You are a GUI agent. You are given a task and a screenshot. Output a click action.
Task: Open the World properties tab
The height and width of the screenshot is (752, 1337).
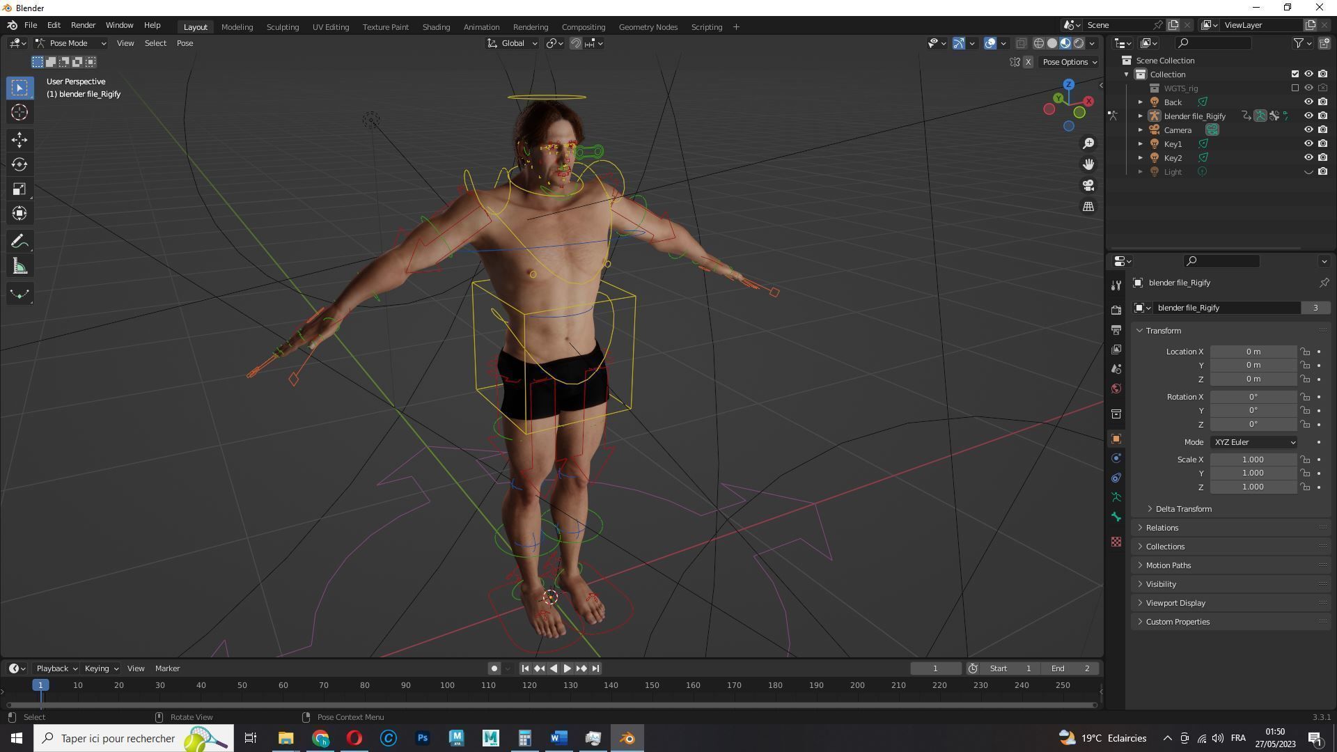[x=1116, y=388]
